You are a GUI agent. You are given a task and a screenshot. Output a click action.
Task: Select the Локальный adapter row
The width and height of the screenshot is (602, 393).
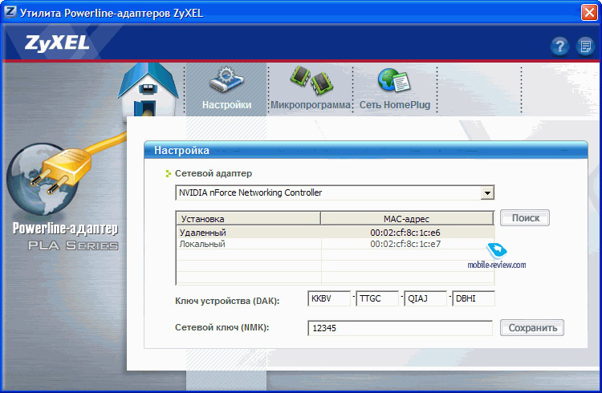336,244
